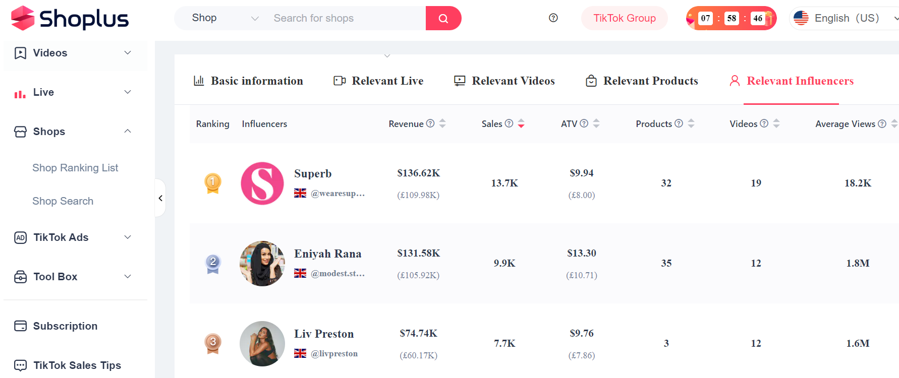Image resolution: width=899 pixels, height=378 pixels.
Task: Sort the table by Revenue arrows
Action: point(442,123)
